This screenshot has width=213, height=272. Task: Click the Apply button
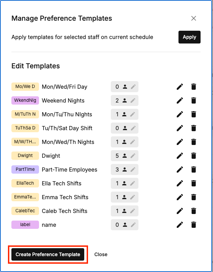coord(189,37)
